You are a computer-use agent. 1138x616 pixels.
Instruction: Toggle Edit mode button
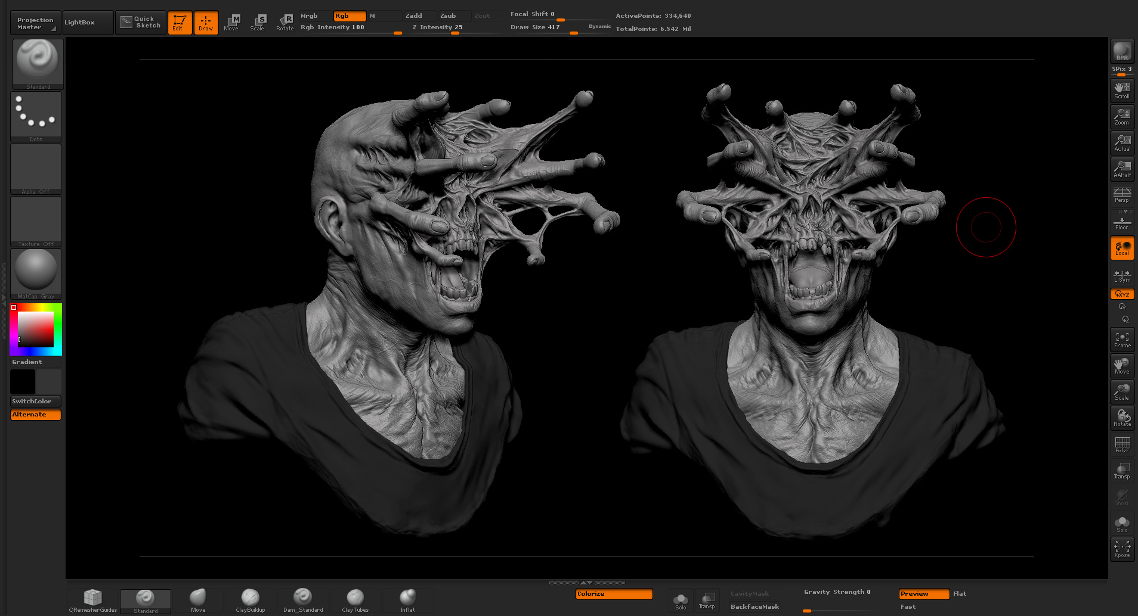(180, 23)
